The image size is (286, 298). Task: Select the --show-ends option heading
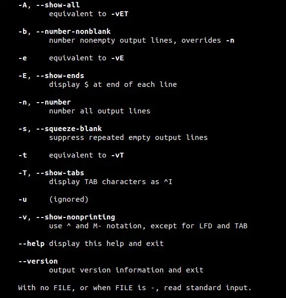coord(60,76)
